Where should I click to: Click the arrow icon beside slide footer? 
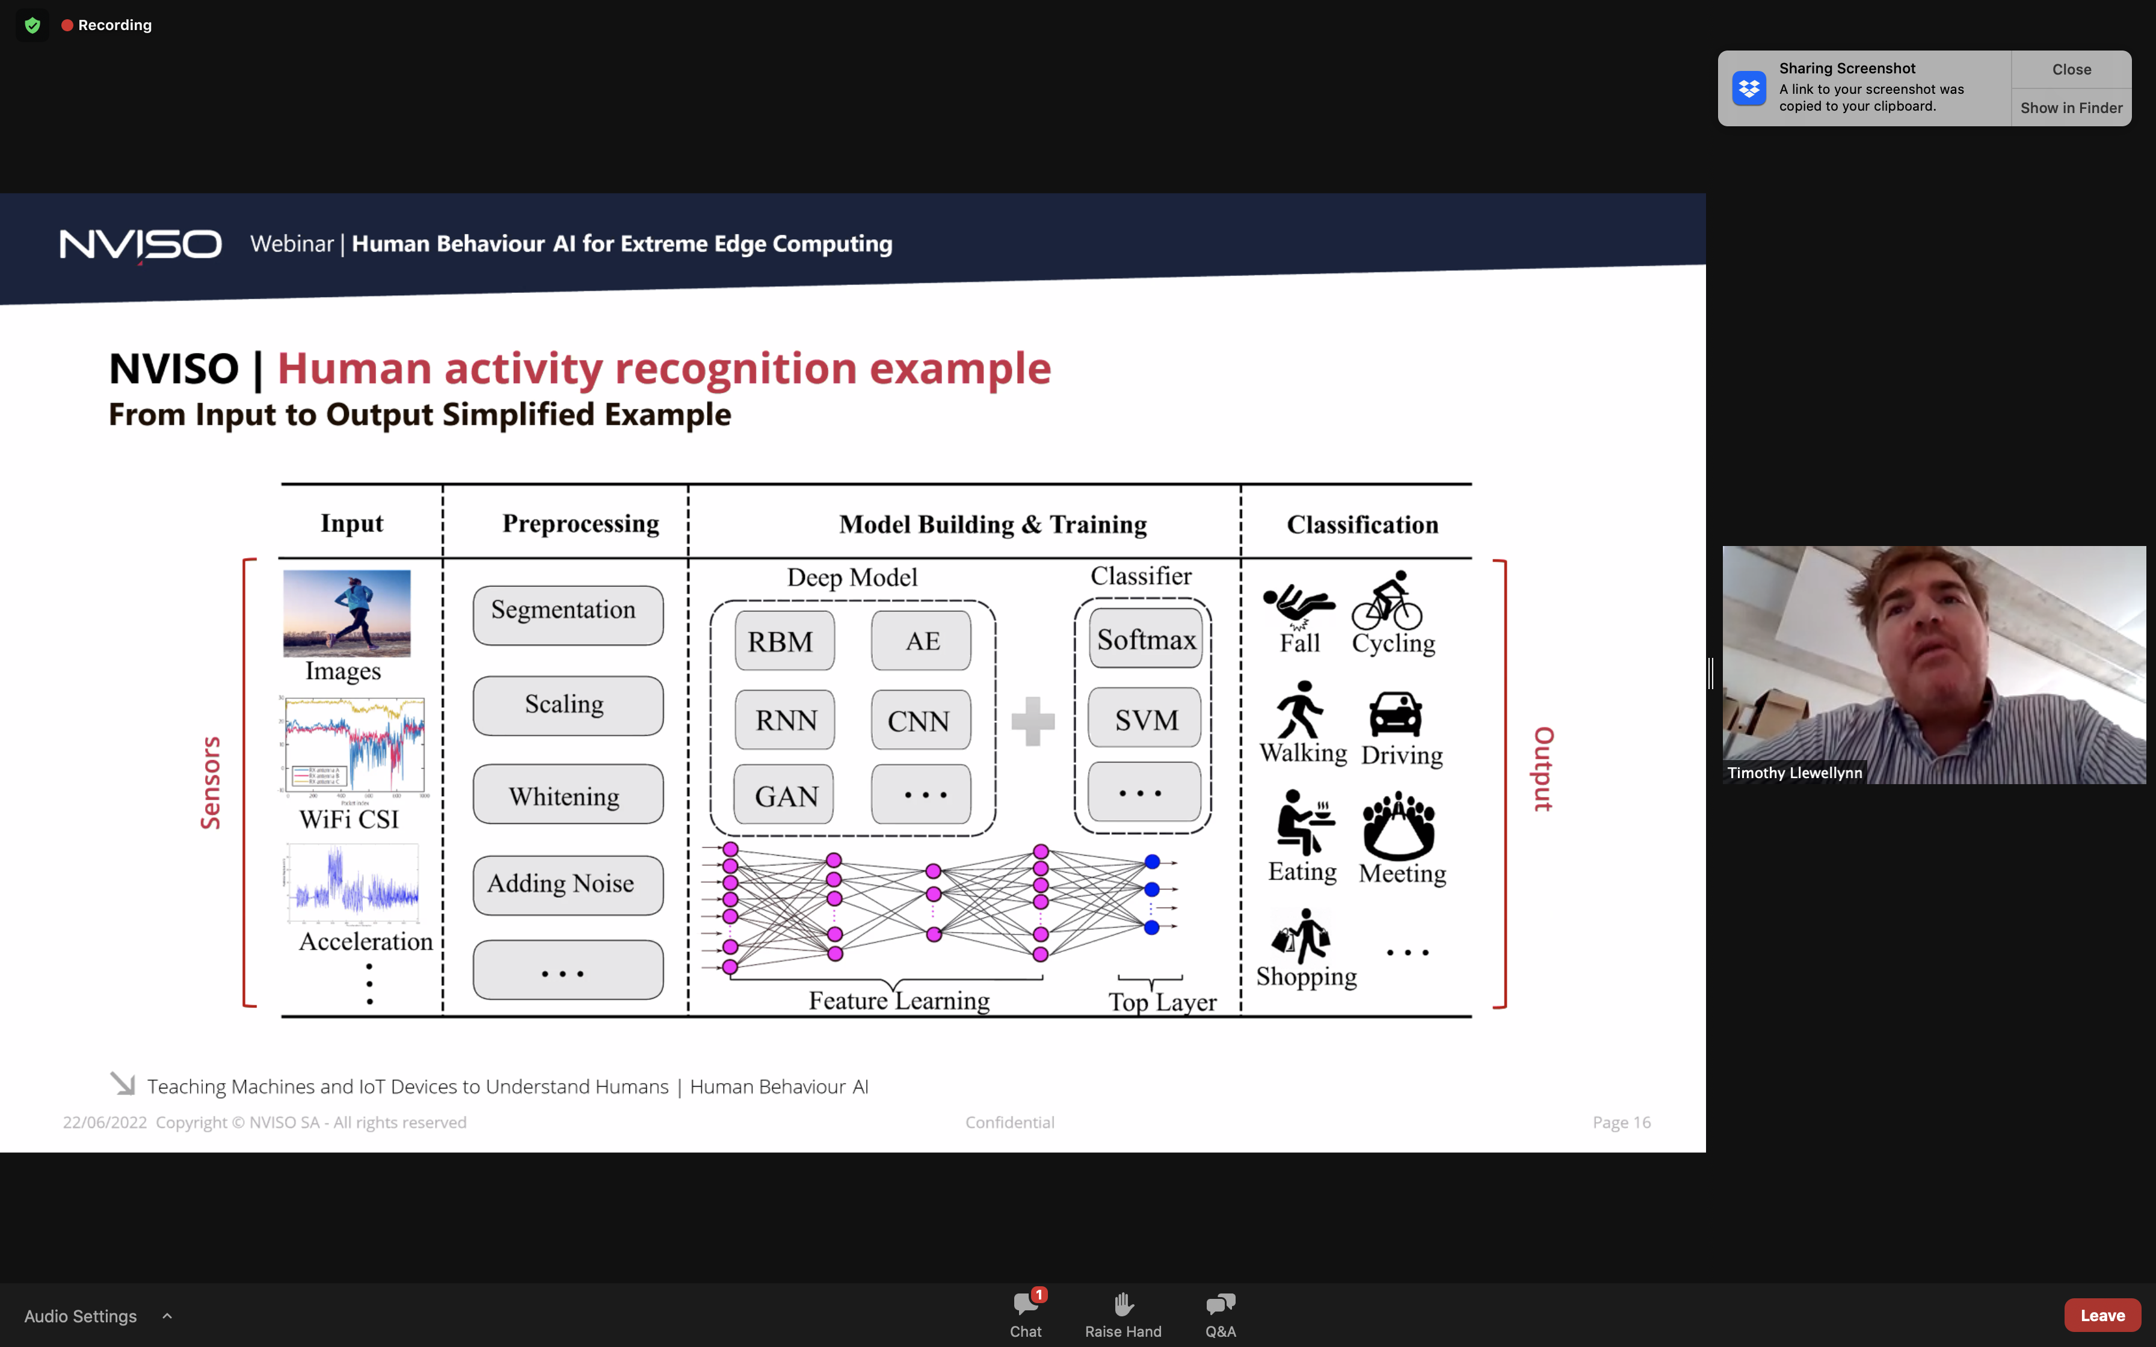[123, 1083]
